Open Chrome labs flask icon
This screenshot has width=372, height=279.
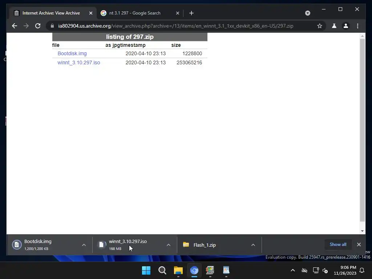(334, 26)
